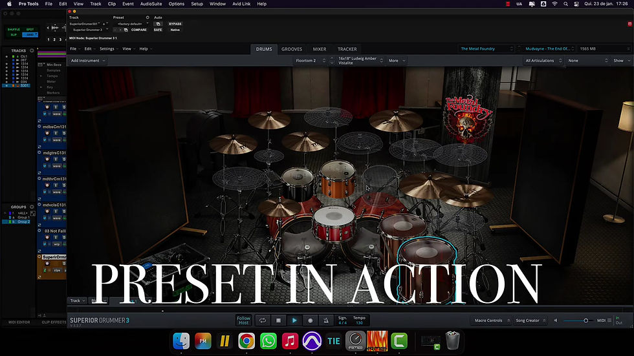Toggle loop playback in Superior Drummer transport
The width and height of the screenshot is (634, 356).
click(x=263, y=320)
